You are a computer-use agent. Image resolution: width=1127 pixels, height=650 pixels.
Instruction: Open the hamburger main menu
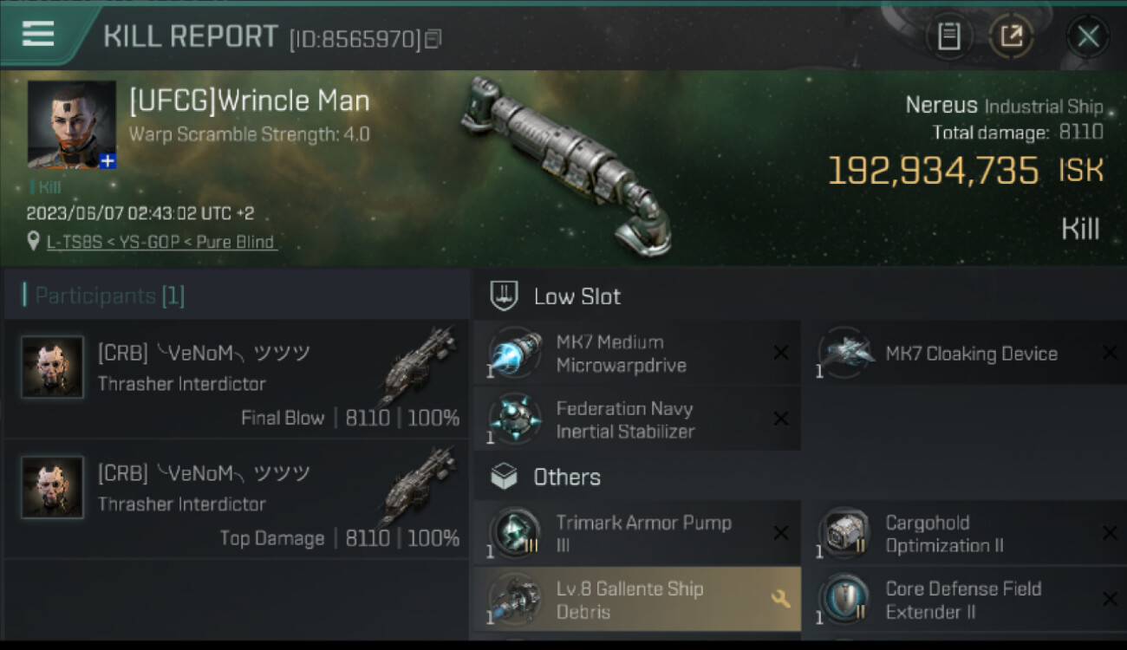pyautogui.click(x=38, y=35)
